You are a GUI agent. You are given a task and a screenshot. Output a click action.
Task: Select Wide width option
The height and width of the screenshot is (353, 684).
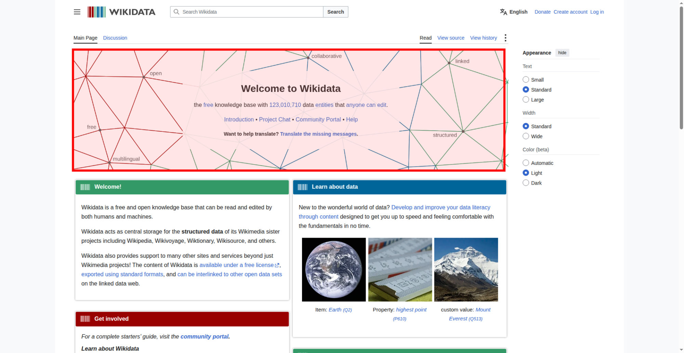[x=526, y=136]
